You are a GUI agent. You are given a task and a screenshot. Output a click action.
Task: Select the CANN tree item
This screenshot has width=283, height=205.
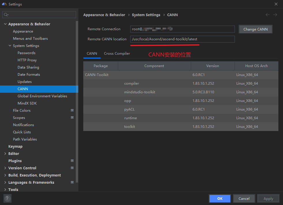coord(39,89)
